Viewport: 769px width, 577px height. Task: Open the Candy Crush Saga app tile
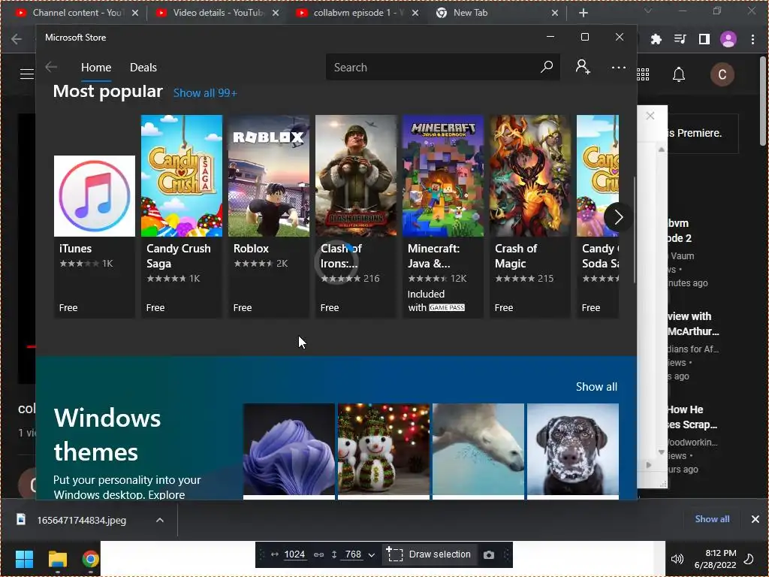(182, 216)
